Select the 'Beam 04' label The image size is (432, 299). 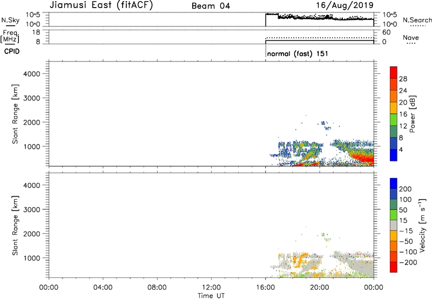[x=211, y=6]
